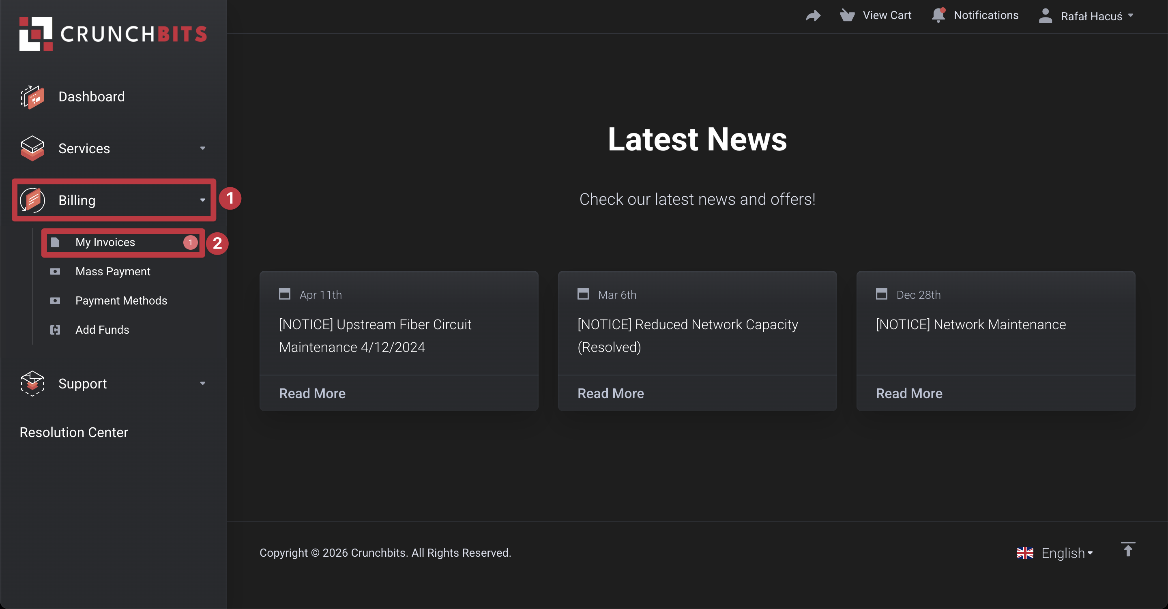This screenshot has width=1168, height=609.
Task: Open the Rafał Hacuś user dropdown
Action: click(1091, 16)
